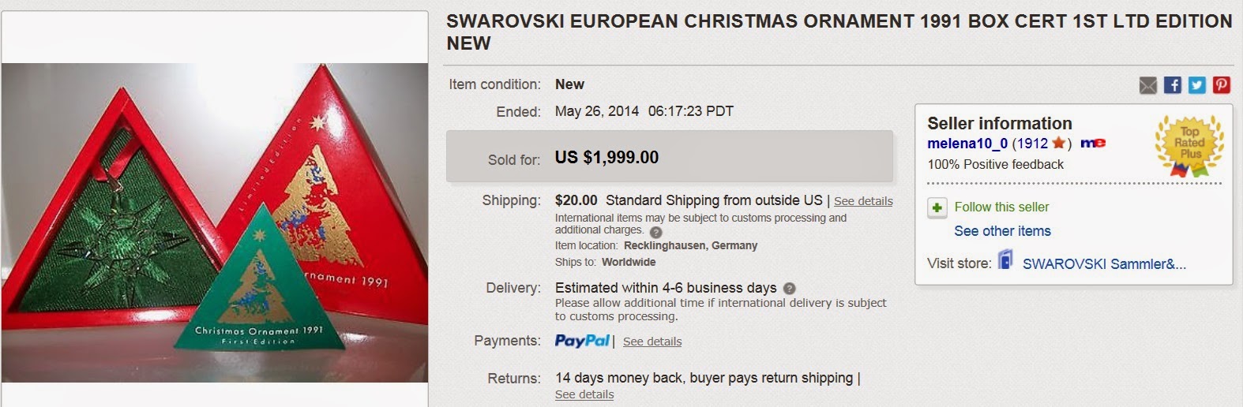
Task: Share this listing on Facebook
Action: coord(1173,85)
